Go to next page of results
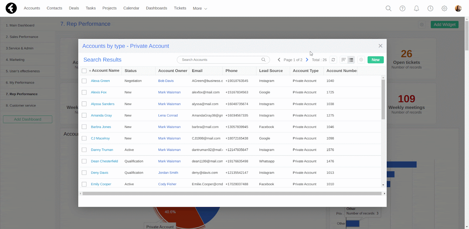Image resolution: width=469 pixels, height=229 pixels. pyautogui.click(x=307, y=60)
